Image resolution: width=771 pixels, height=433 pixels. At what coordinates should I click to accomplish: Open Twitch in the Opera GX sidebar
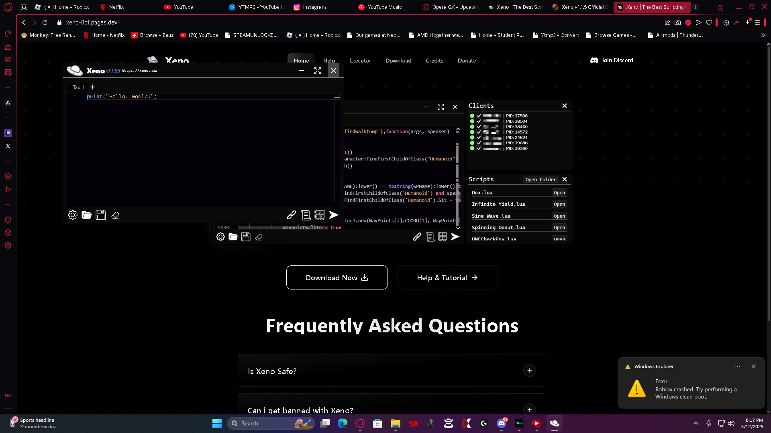pos(8,133)
